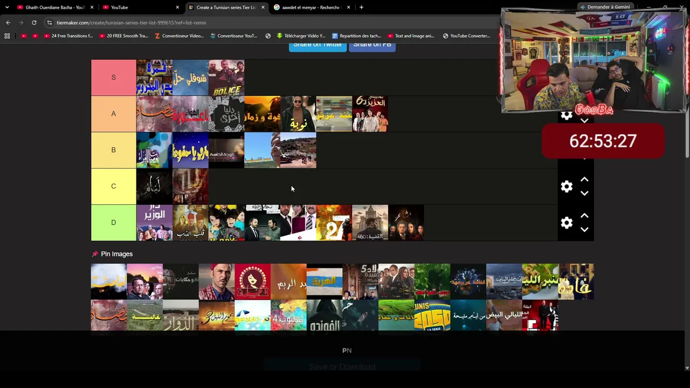Move tier C row up with arrow

584,179
